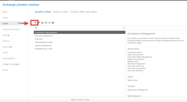
Task: Click the refresh icon in toolbar
Action: pyautogui.click(x=53, y=23)
